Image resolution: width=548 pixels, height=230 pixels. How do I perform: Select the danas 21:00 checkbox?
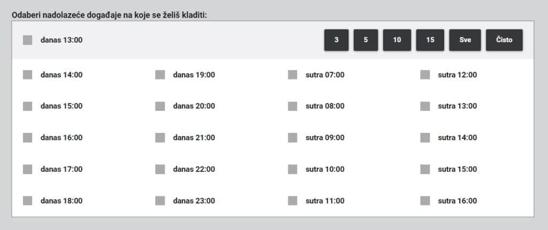[160, 138]
